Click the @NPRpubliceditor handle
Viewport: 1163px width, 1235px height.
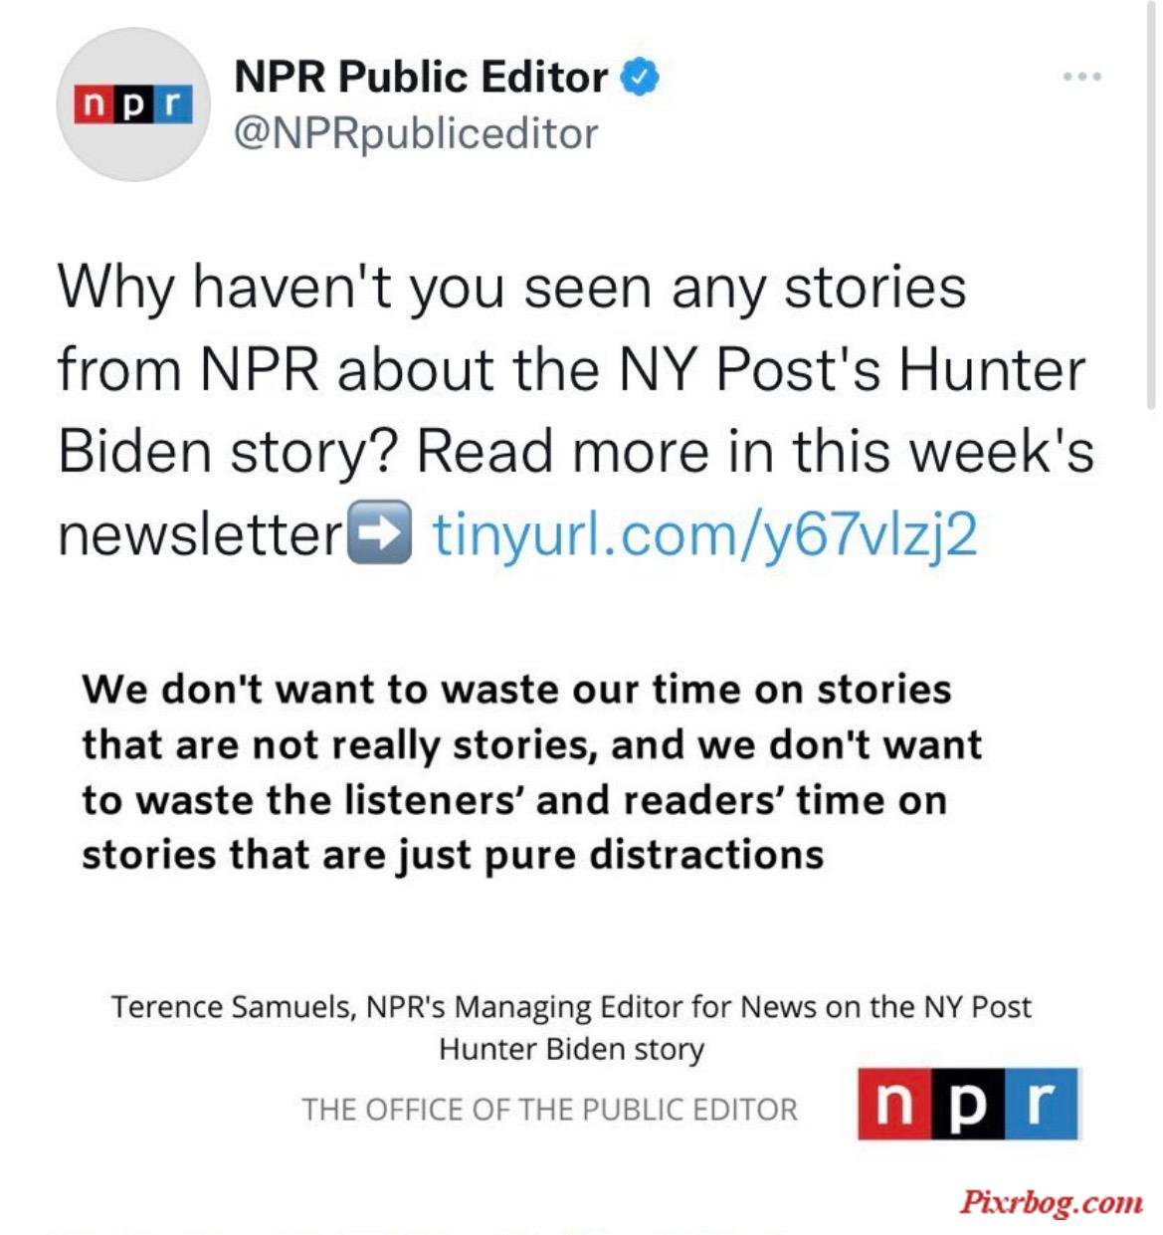click(416, 133)
